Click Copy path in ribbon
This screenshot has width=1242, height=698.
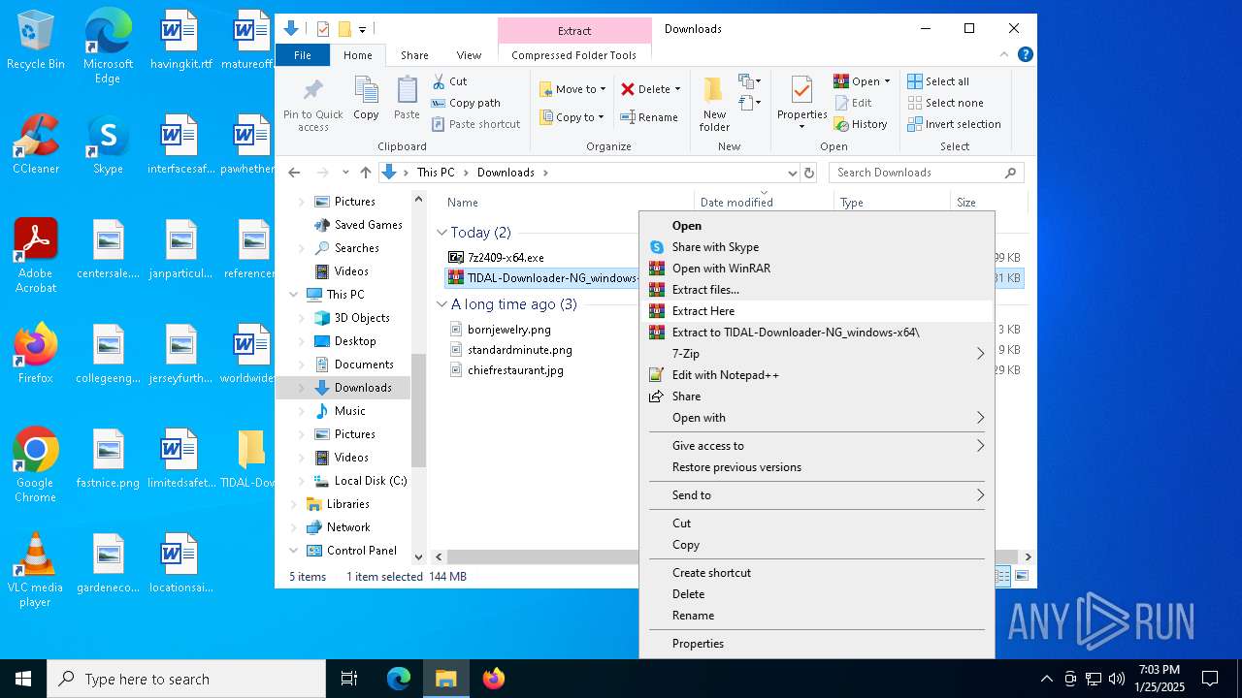click(467, 103)
